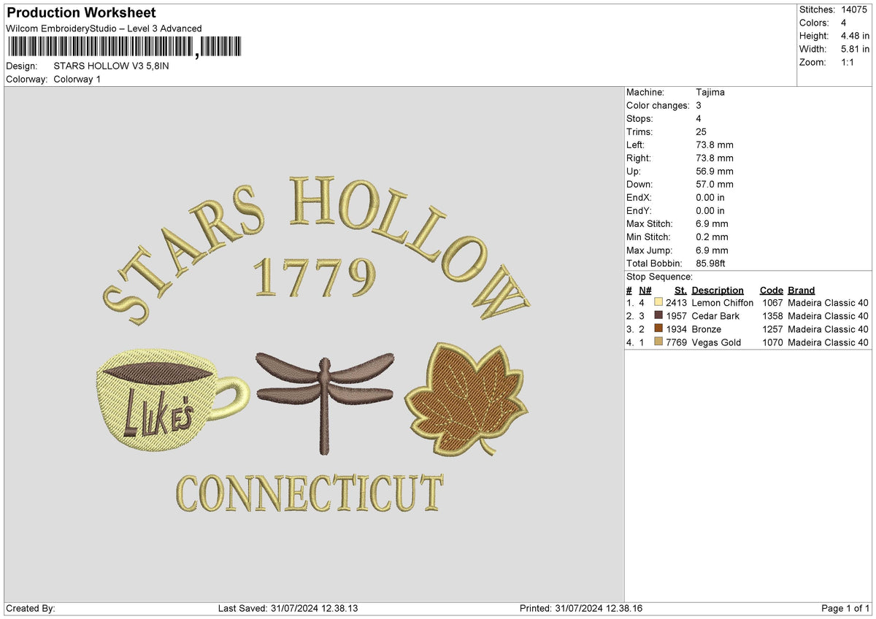Click thread code 1067
Image resolution: width=876 pixels, height=619 pixels.
[x=772, y=303]
